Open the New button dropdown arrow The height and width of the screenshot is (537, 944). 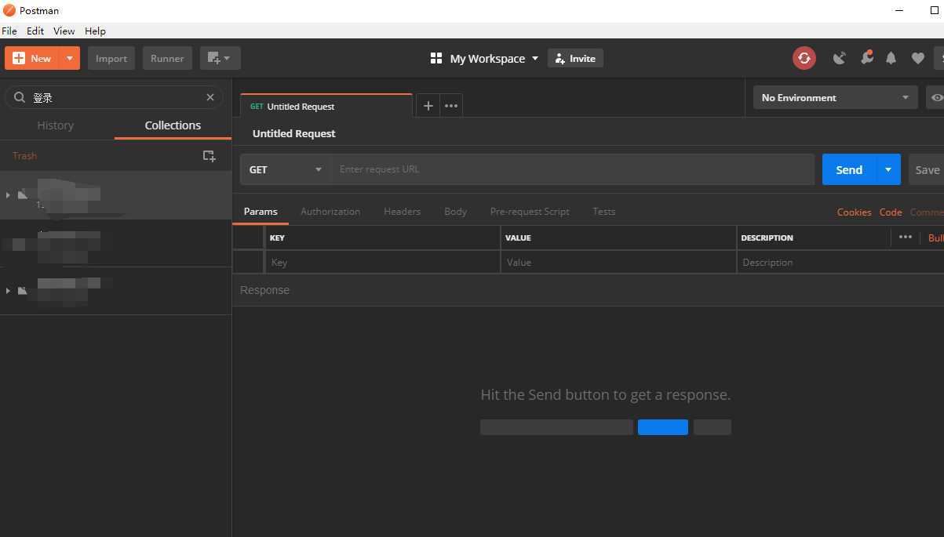tap(70, 58)
